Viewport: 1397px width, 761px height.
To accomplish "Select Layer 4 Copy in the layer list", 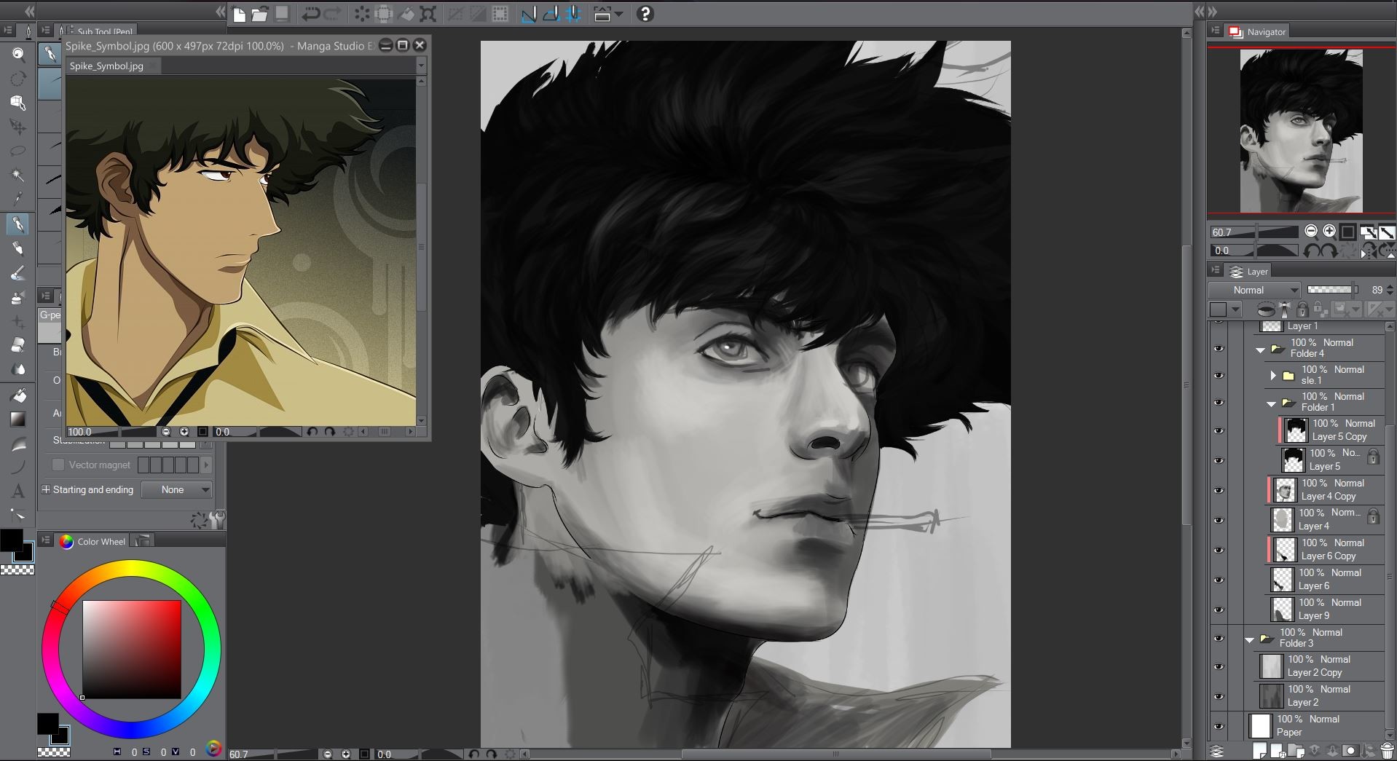I will pos(1326,490).
